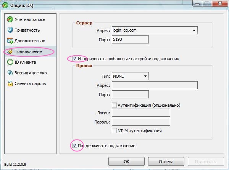
Task: Open the Учётная запись section
Action: [x=30, y=19]
